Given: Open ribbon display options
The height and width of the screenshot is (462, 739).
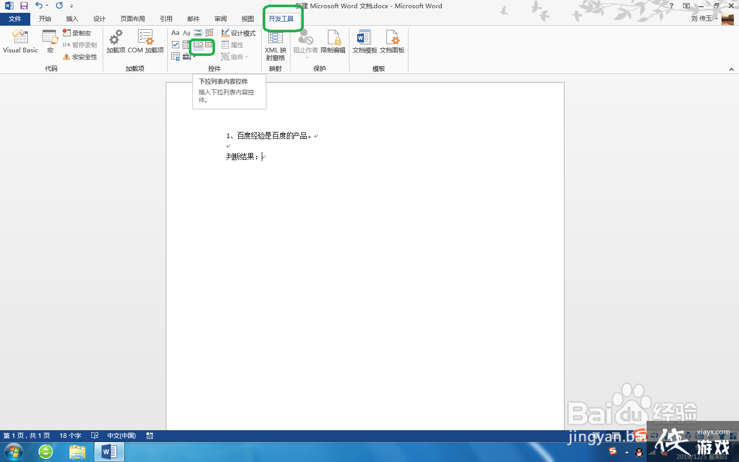Looking at the screenshot, I should click(686, 6).
